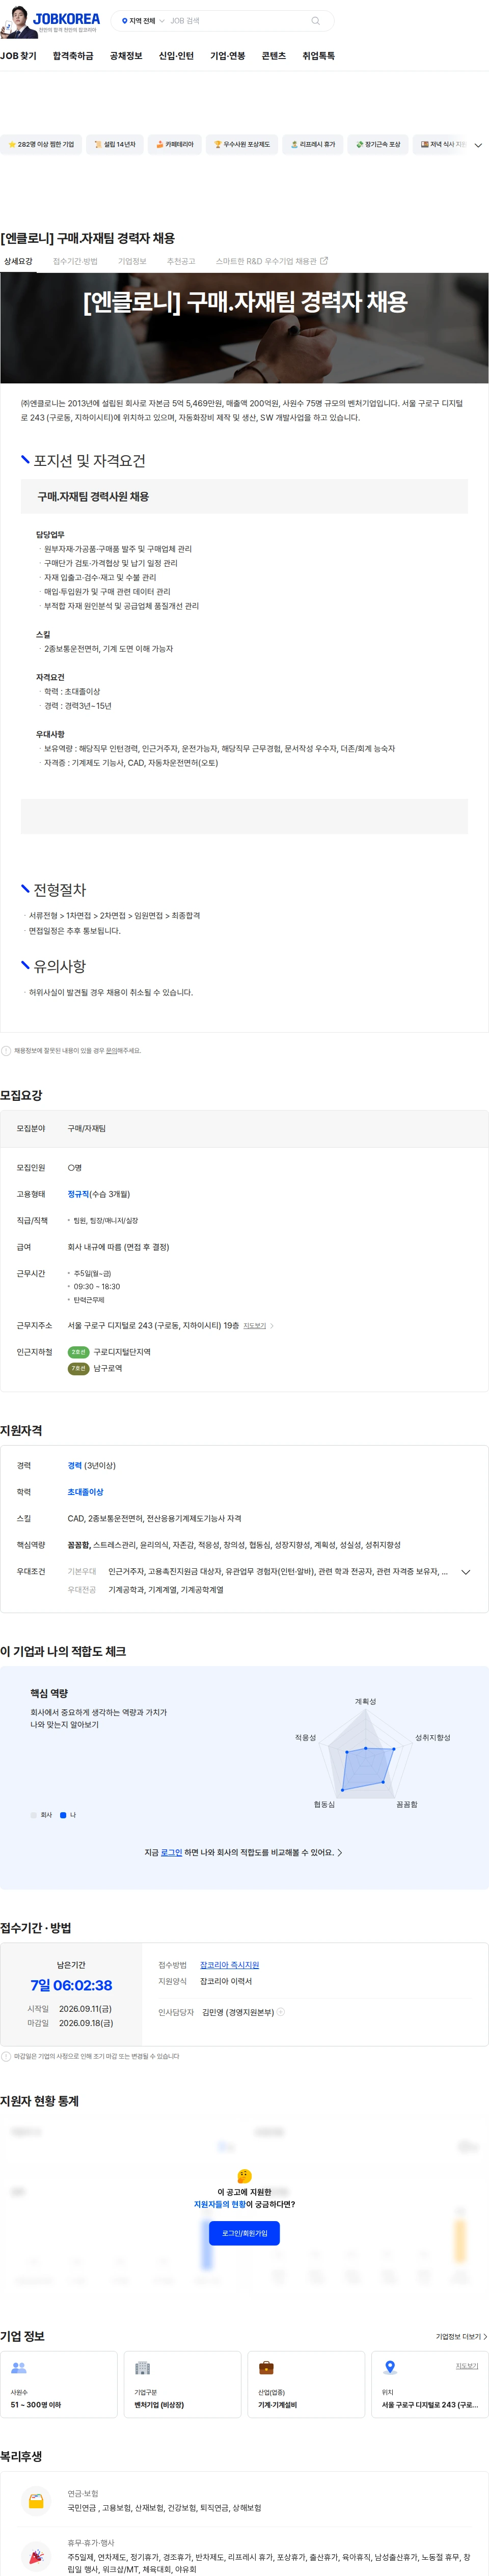Screen dimensions: 489x2576
Task: Click the 2호선 subway line badge
Action: (x=78, y=1352)
